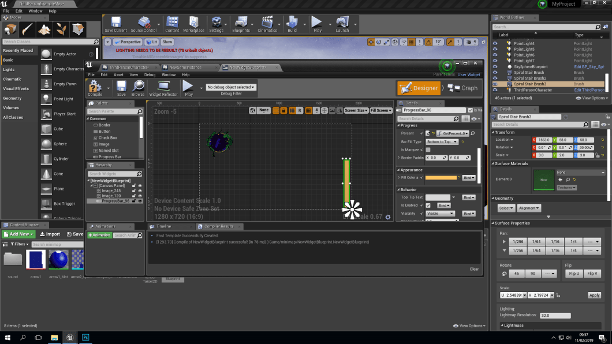Click the Player Start actor icon
The width and height of the screenshot is (612, 344).
[x=46, y=114]
